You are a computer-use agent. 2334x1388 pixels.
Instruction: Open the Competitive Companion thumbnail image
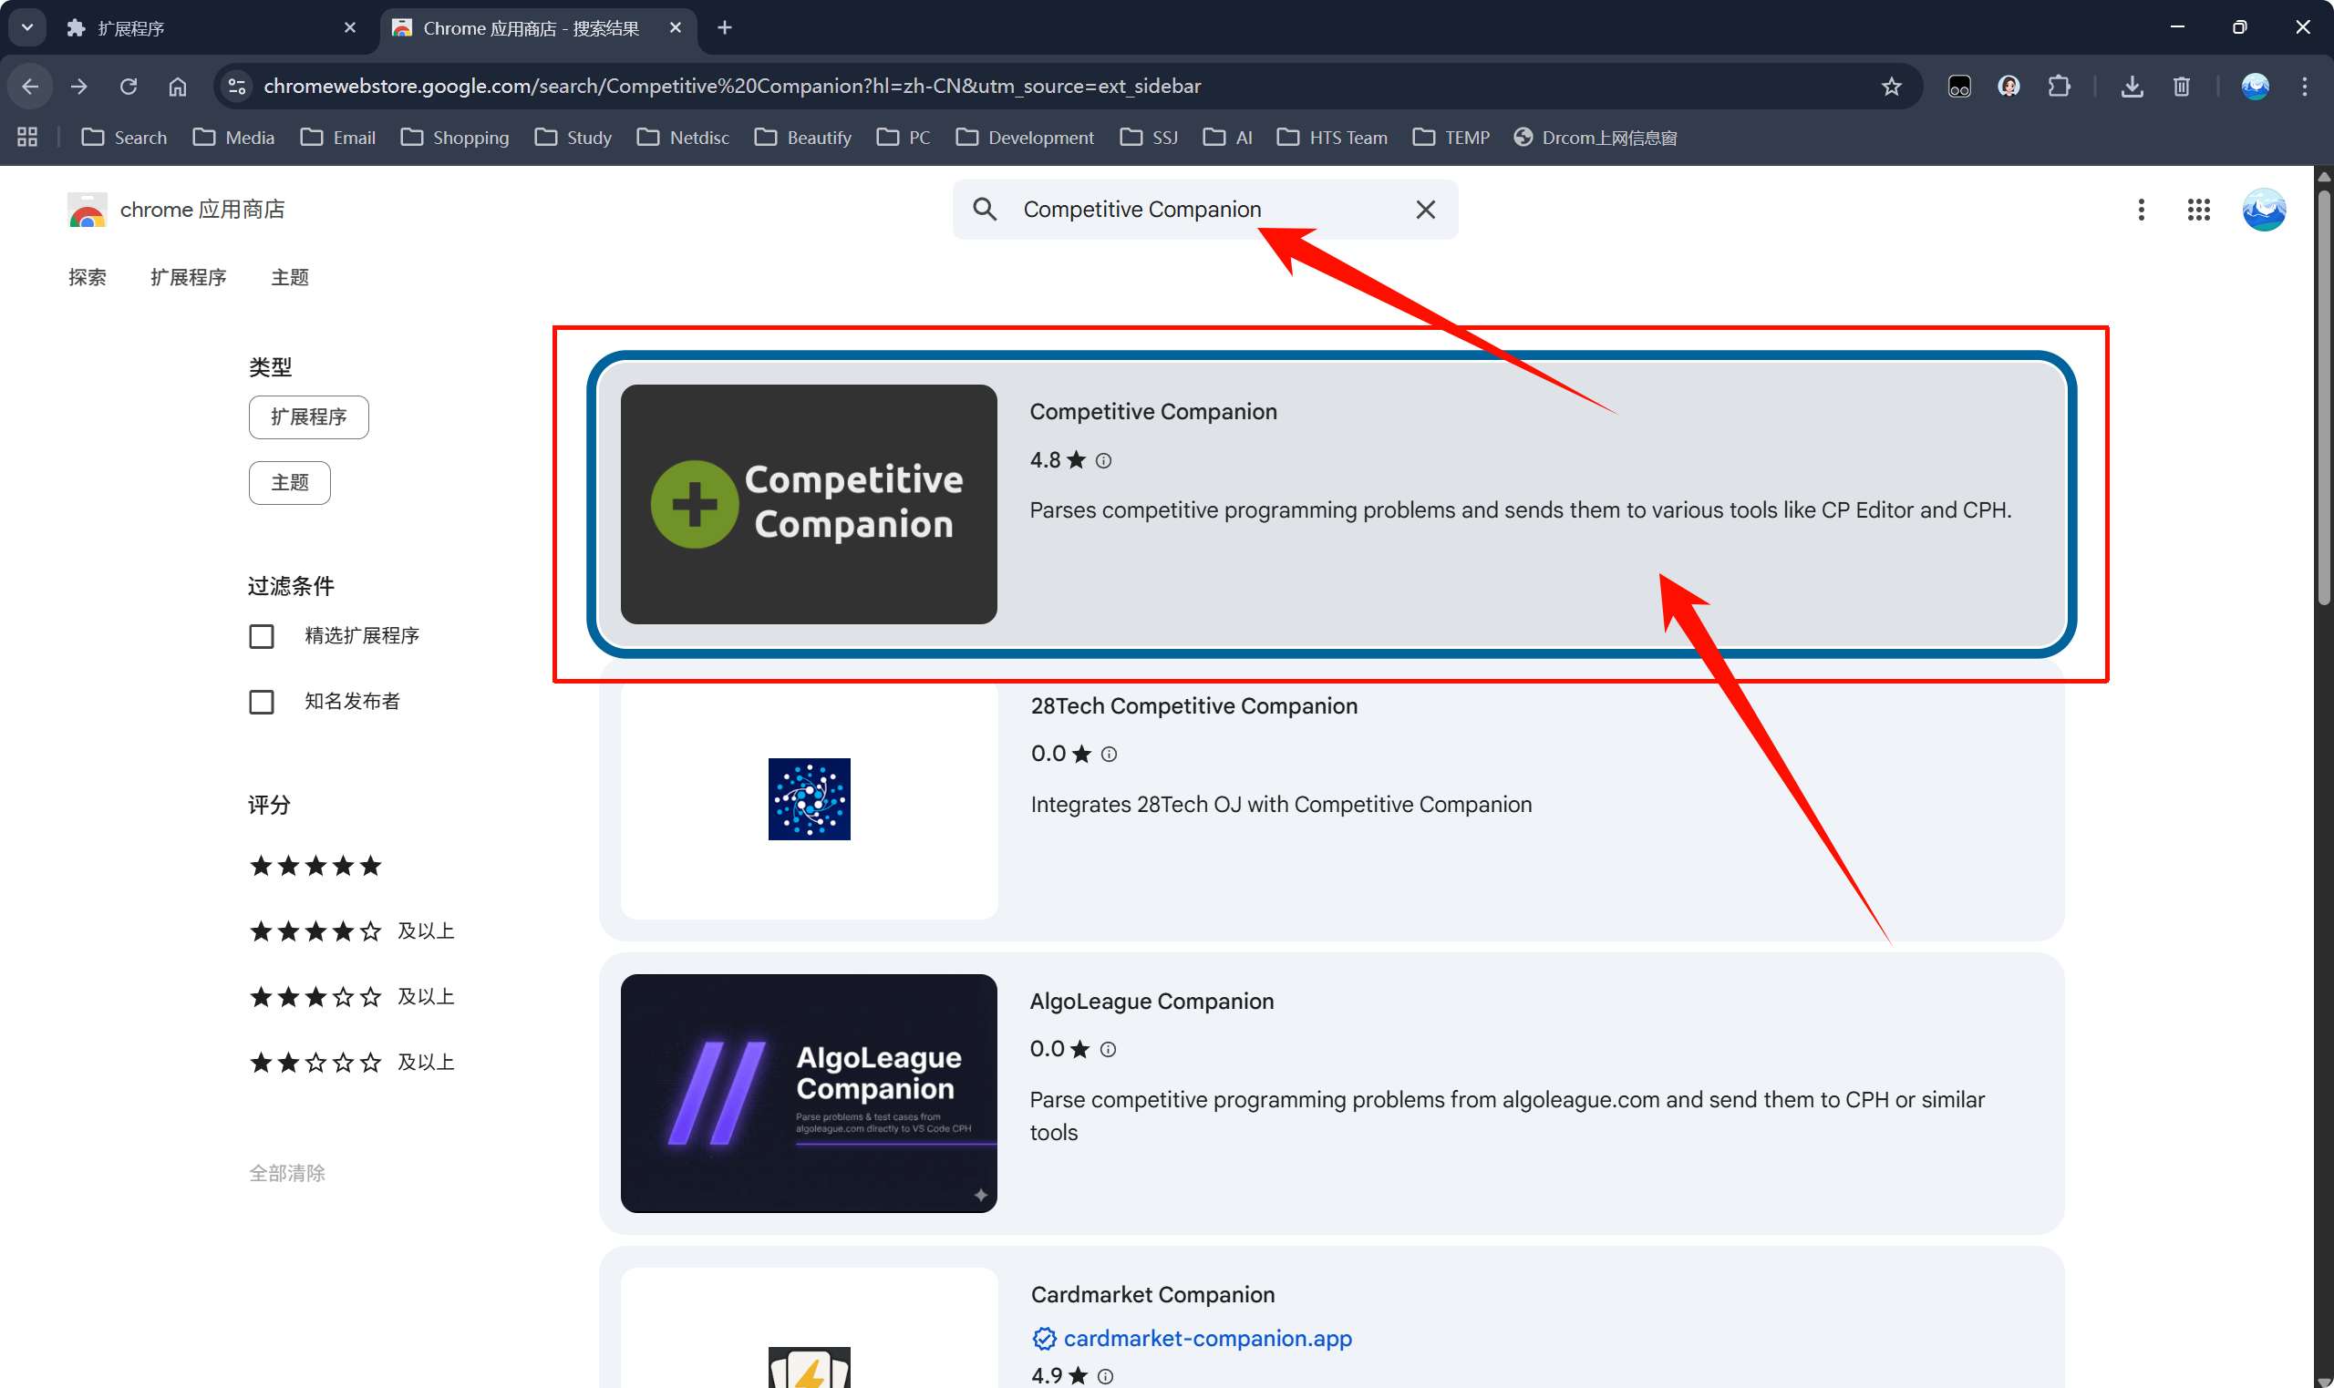tap(810, 505)
